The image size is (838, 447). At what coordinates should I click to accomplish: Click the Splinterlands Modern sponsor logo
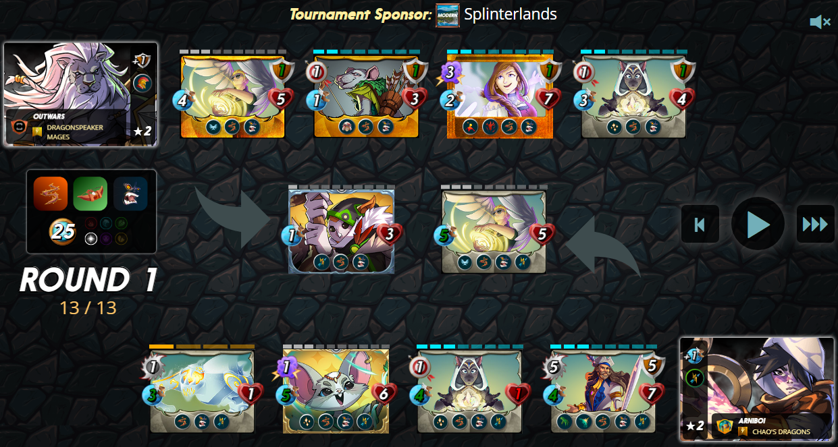[448, 15]
